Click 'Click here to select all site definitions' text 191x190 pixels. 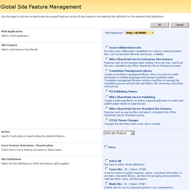tap(124, 164)
